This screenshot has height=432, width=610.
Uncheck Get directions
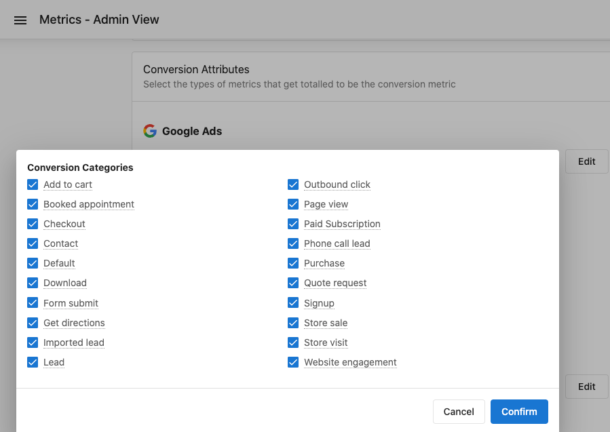point(33,323)
